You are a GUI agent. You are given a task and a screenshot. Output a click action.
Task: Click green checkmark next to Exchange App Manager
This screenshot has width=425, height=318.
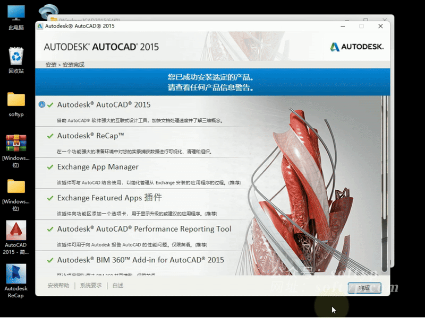tap(50, 167)
